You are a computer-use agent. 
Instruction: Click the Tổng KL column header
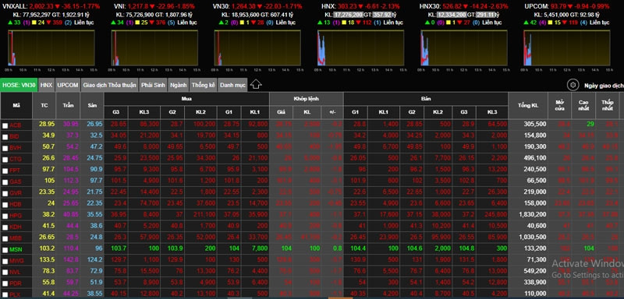[528, 105]
